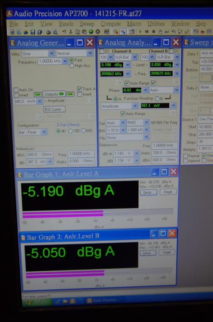Click the Copy toolbar icon
The image size is (213, 322).
[77, 32]
